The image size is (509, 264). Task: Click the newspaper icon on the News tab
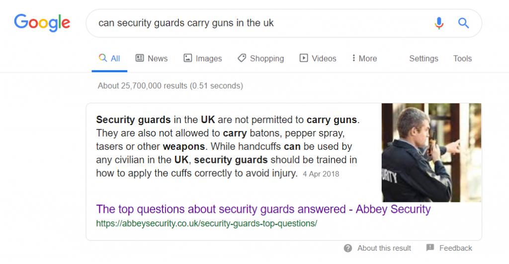(140, 58)
